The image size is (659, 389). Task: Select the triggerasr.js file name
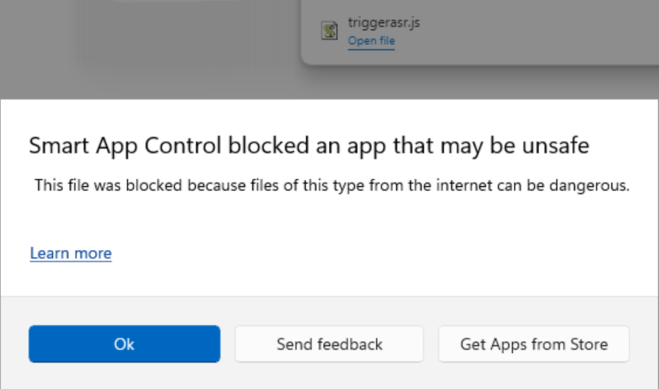pos(384,23)
